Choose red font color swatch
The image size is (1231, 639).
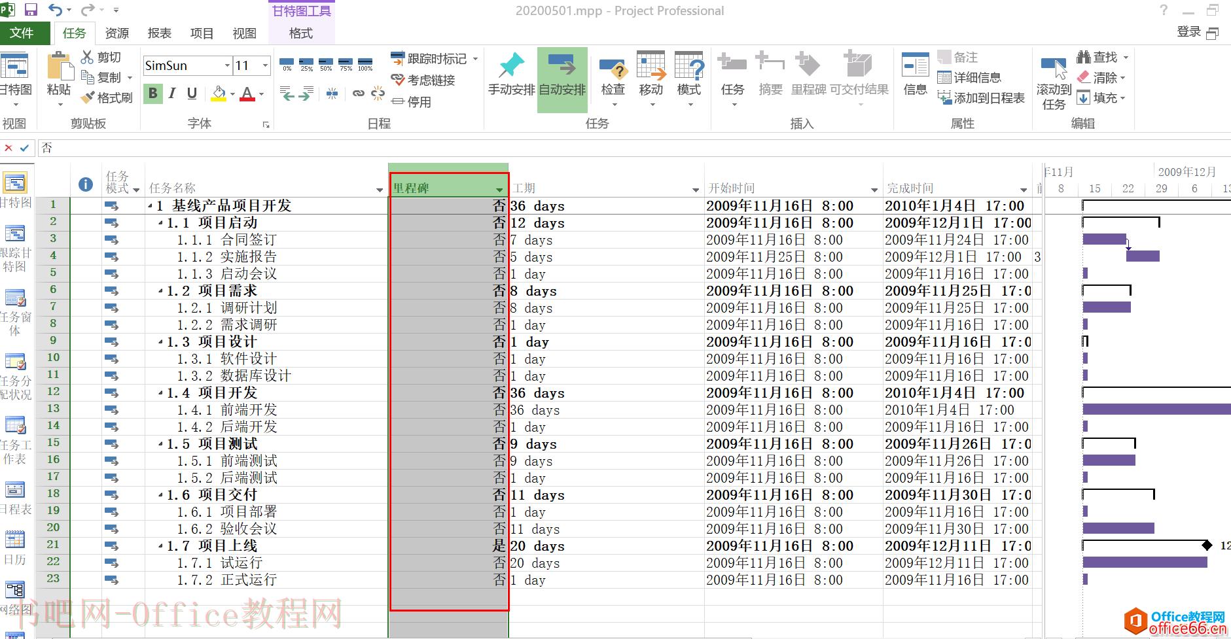[x=247, y=94]
